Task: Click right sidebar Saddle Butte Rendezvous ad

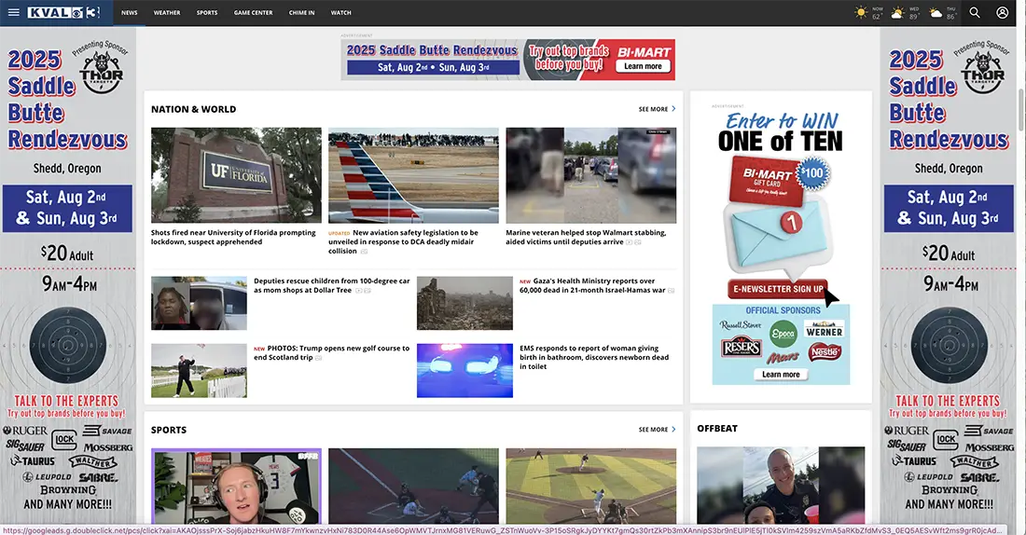Action: (x=949, y=275)
